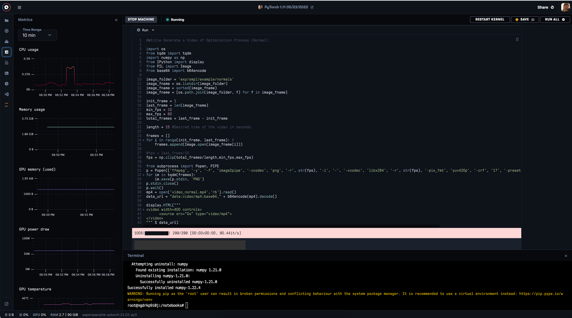Click the cell drag handle dots
This screenshot has width=572, height=318.
tap(517, 39)
